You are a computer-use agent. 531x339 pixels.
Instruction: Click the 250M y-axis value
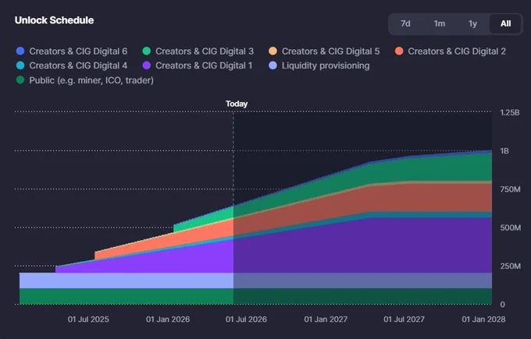[x=511, y=267]
